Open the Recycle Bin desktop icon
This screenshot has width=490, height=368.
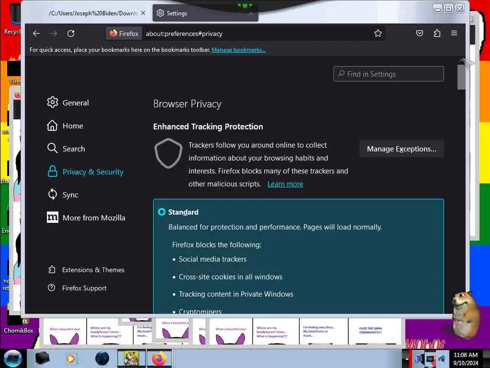12,19
